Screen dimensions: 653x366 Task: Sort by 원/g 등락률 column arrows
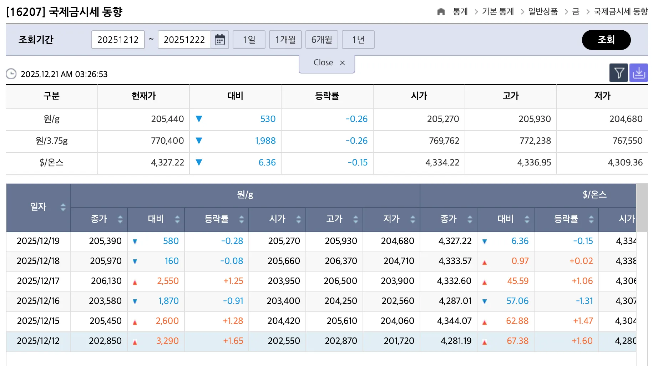click(242, 219)
